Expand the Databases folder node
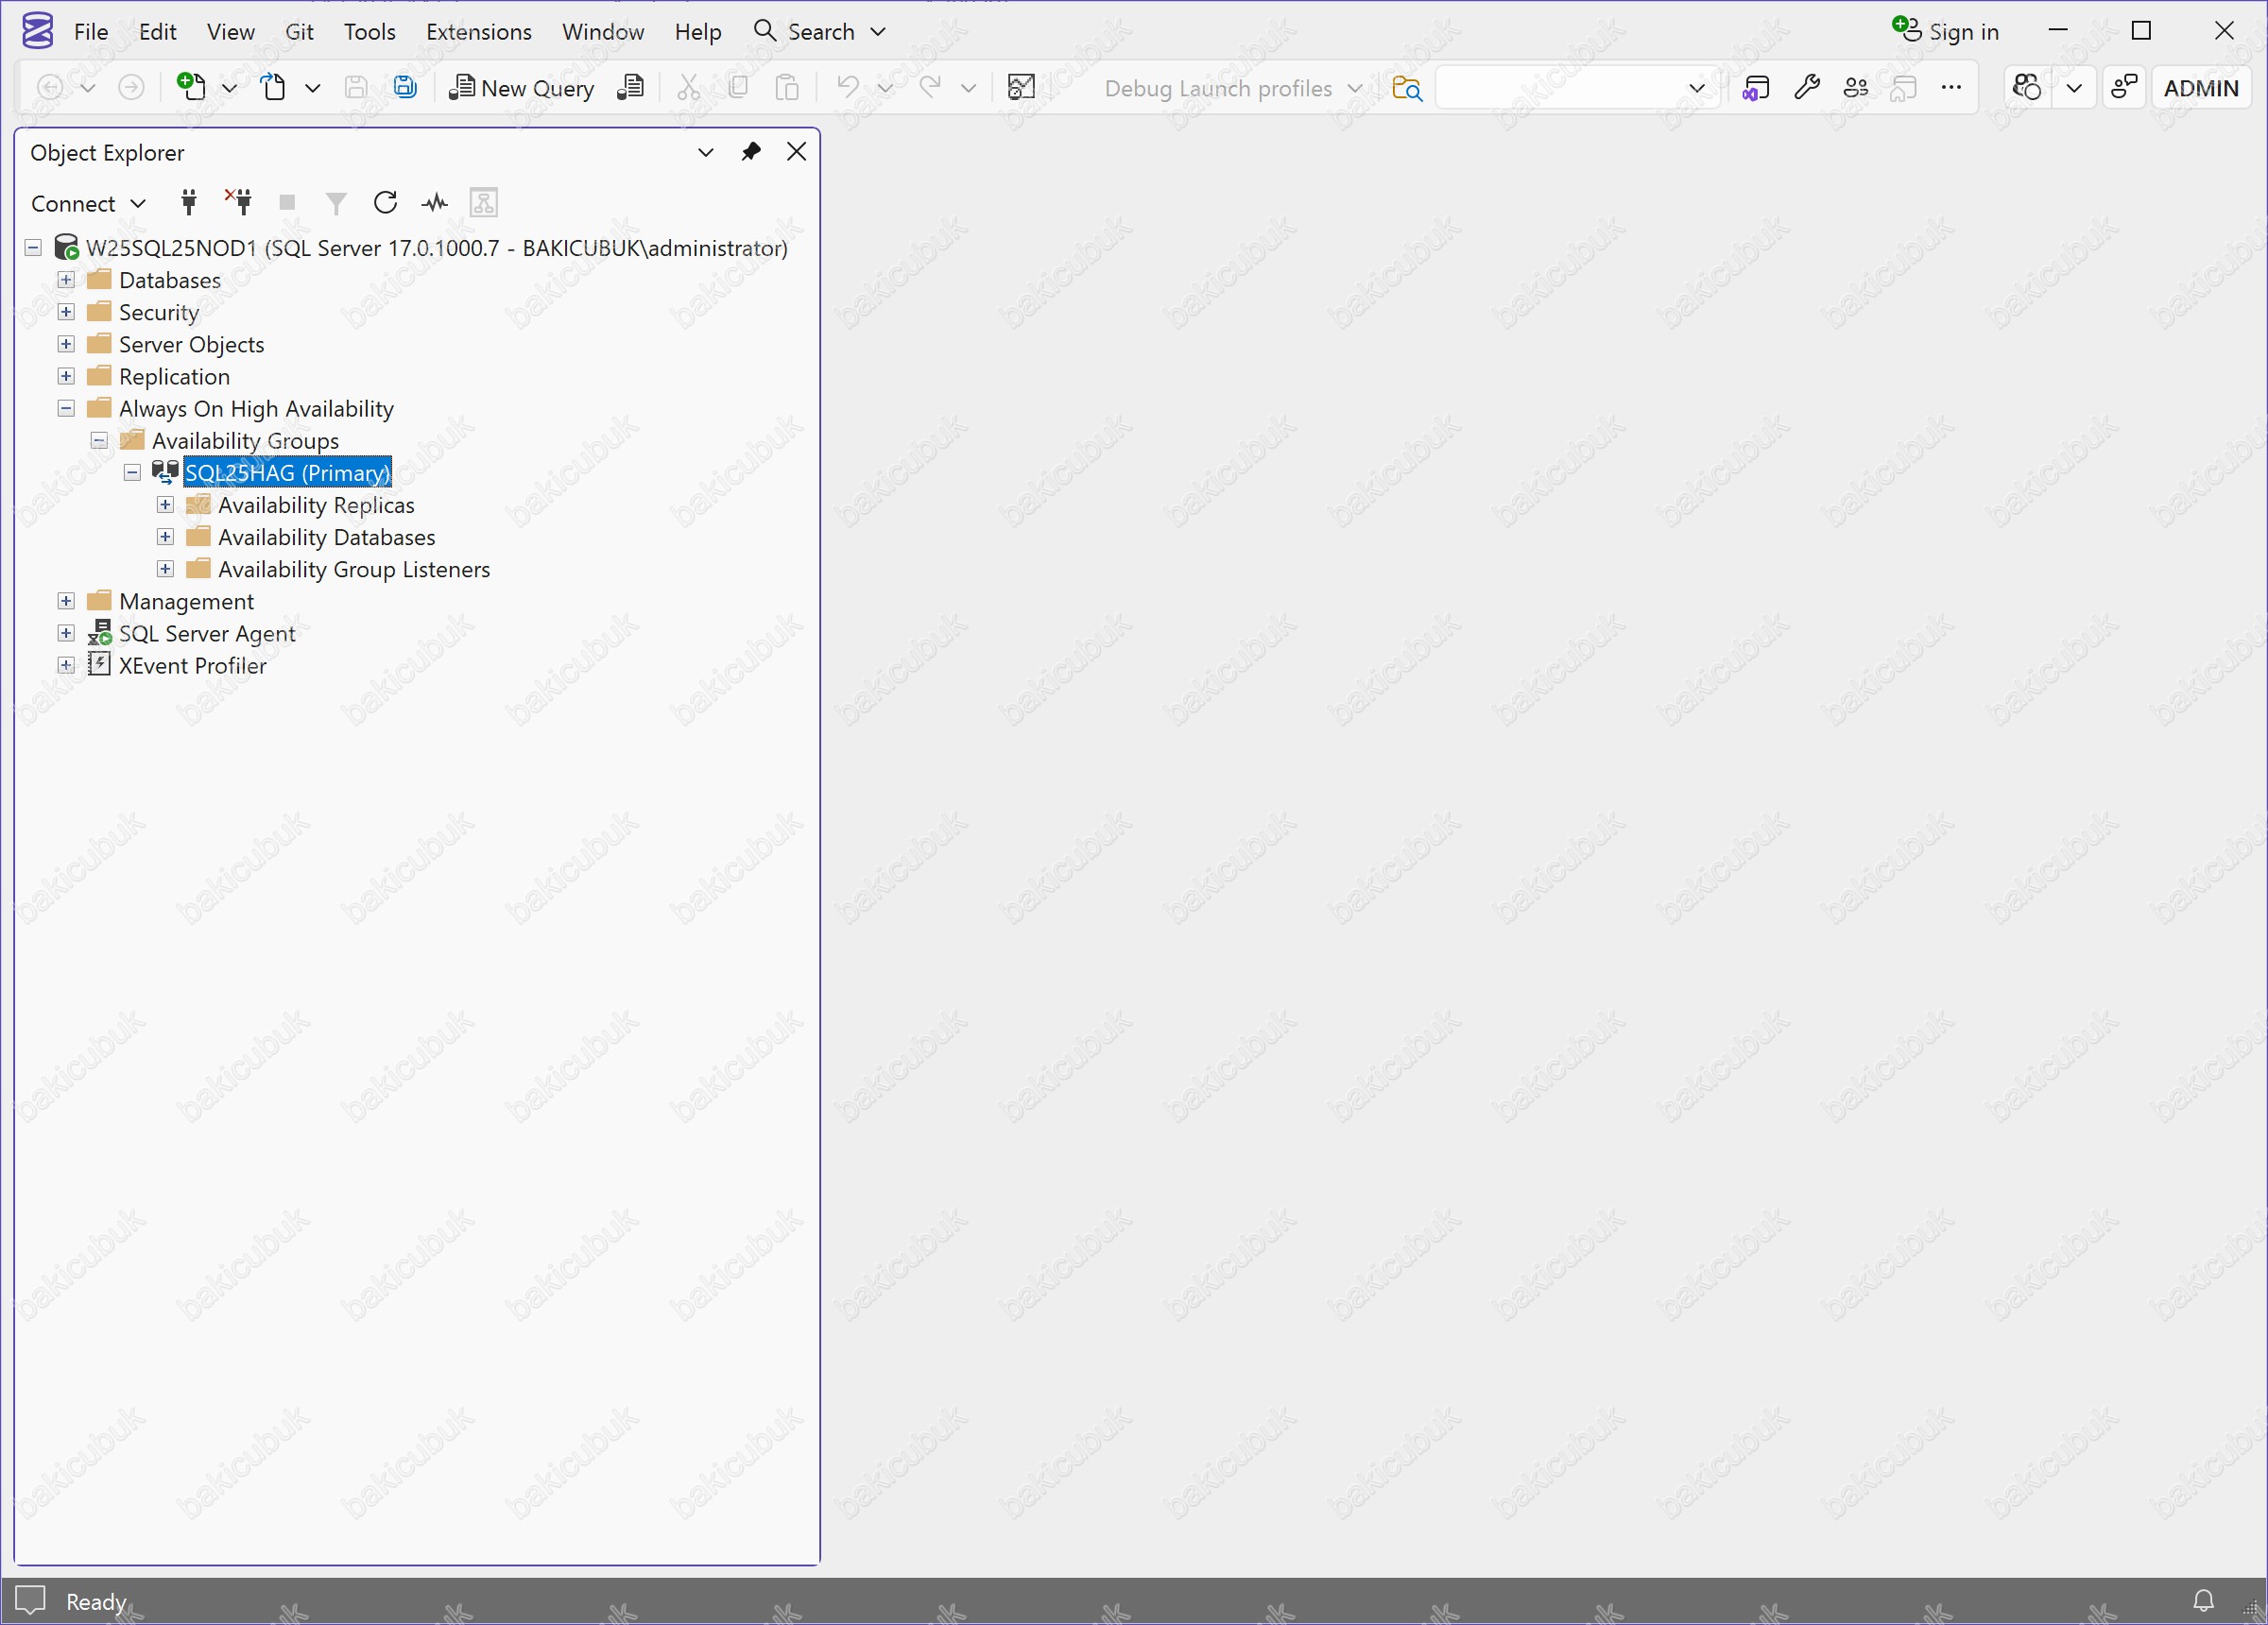 tap(66, 280)
